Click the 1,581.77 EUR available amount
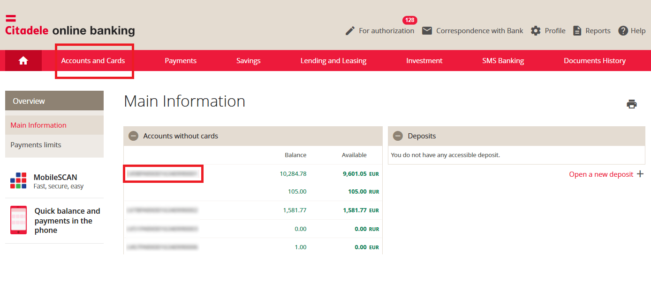The image size is (651, 303). click(361, 210)
